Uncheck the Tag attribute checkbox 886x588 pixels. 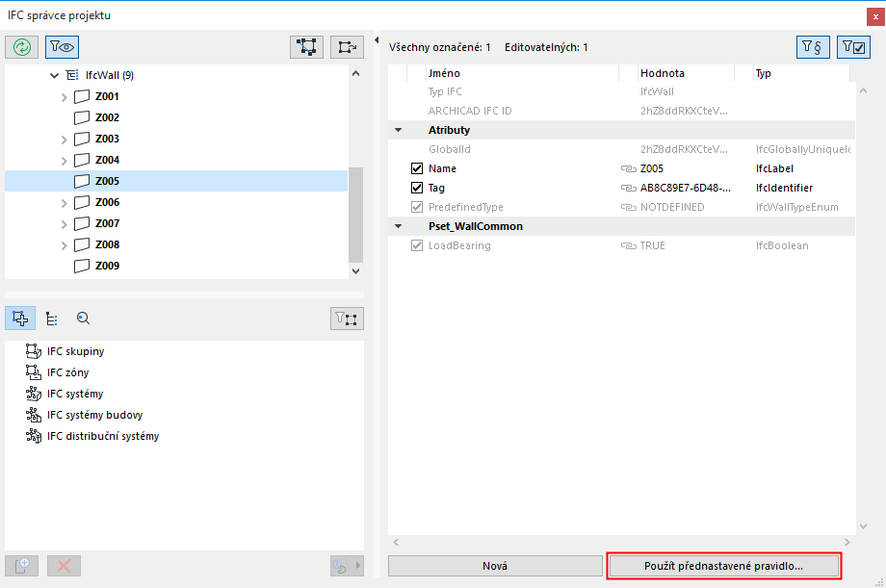417,188
